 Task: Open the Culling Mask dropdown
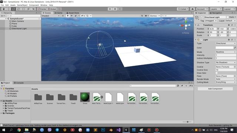(226, 82)
